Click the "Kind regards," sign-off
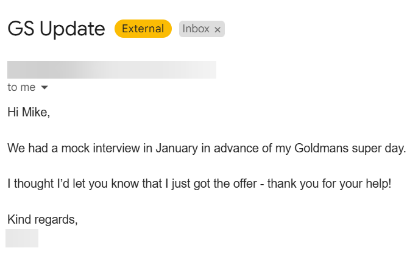Viewport: 407px width, 259px height. pos(42,219)
